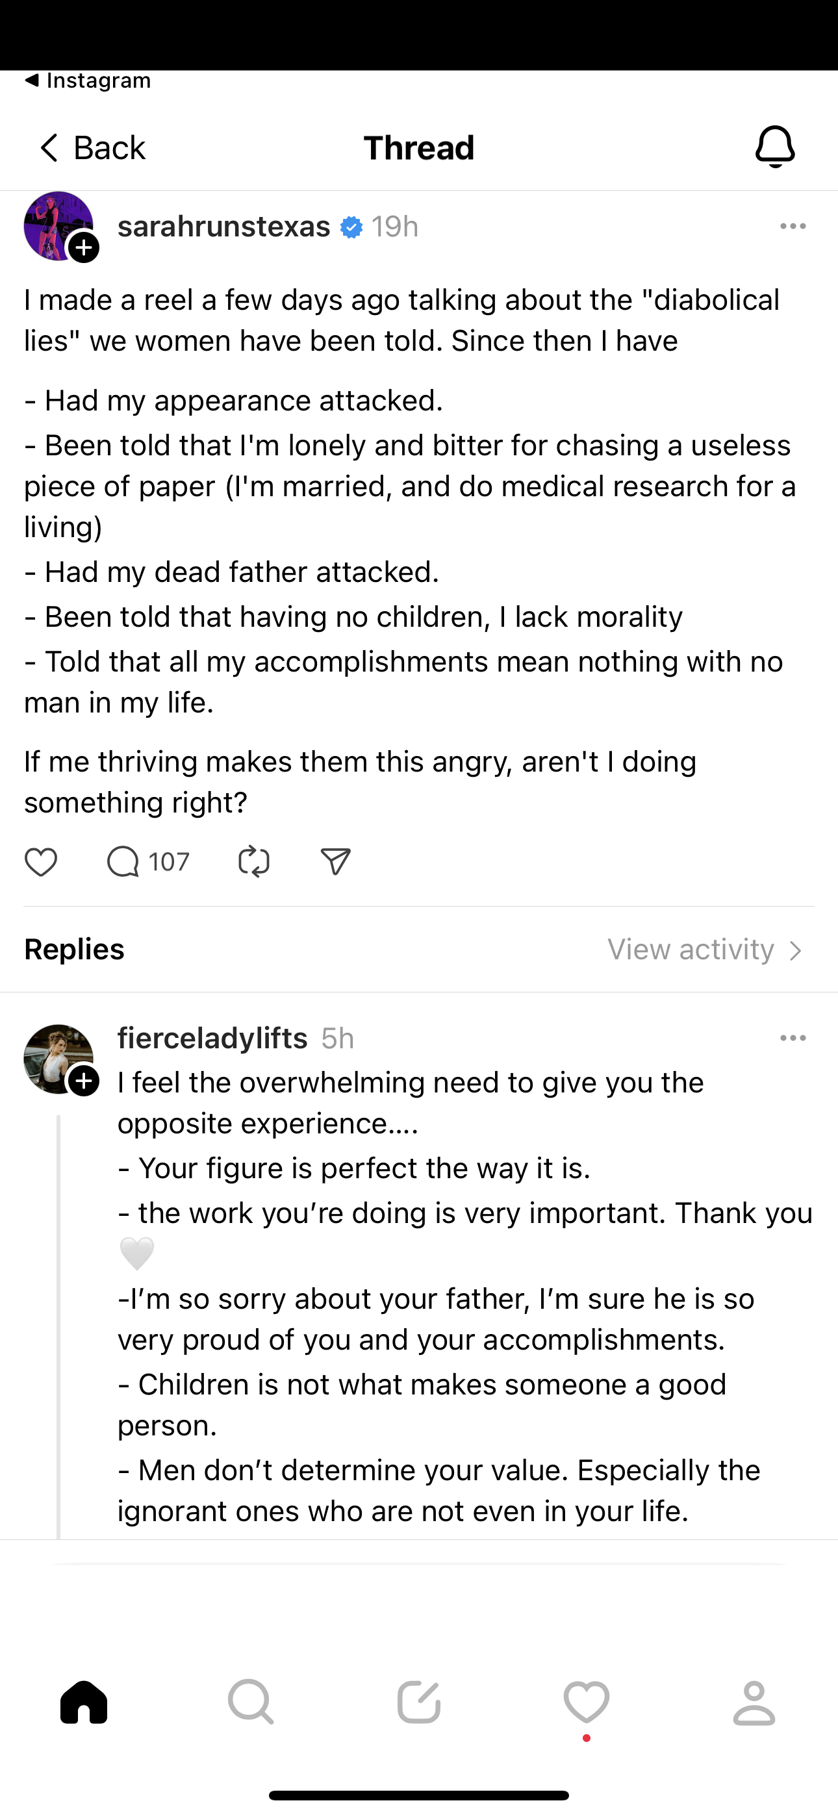Open the fierceladylifts username profile link
Viewport: 838px width, 1816px height.
pyautogui.click(x=212, y=1038)
